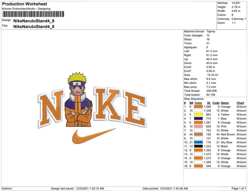Click the 'Authors:' label in the footer
Viewport: 248px width, 191px height.
click(7, 188)
